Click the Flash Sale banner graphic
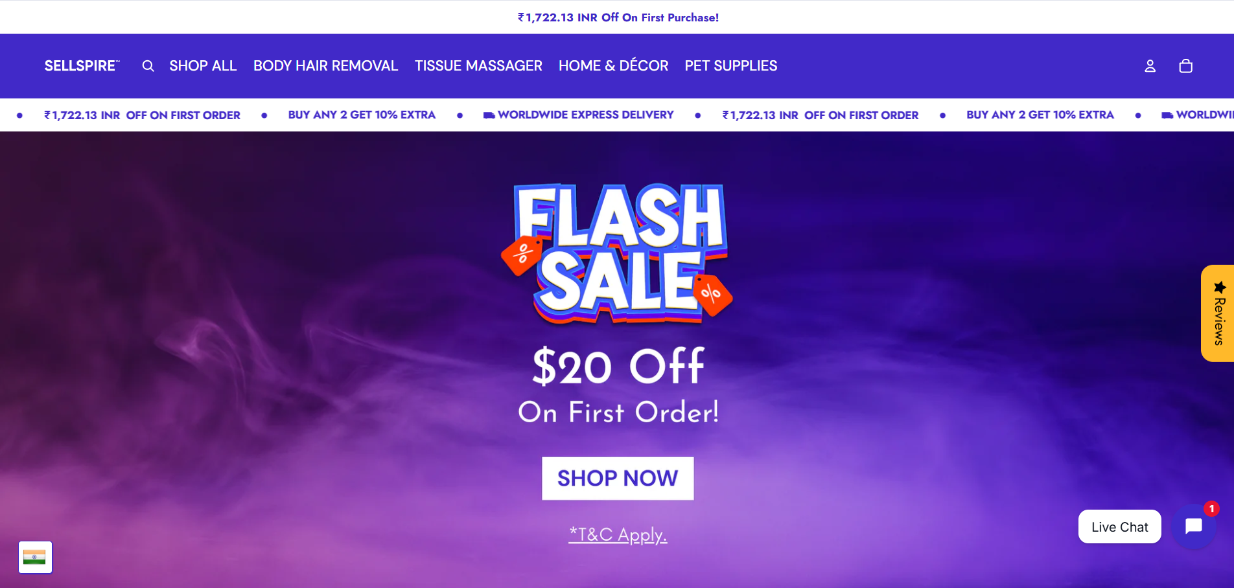This screenshot has width=1234, height=588. pyautogui.click(x=617, y=253)
